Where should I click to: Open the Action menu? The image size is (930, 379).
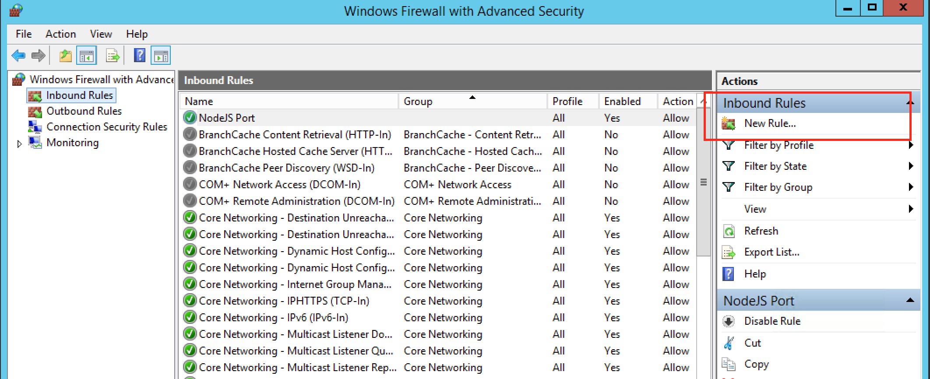click(60, 34)
